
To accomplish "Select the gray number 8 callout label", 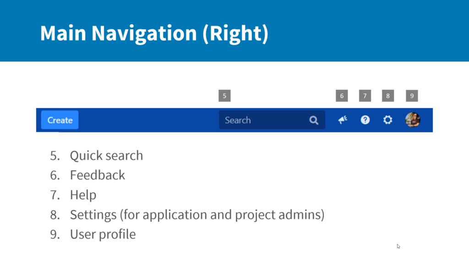I will pyautogui.click(x=388, y=96).
